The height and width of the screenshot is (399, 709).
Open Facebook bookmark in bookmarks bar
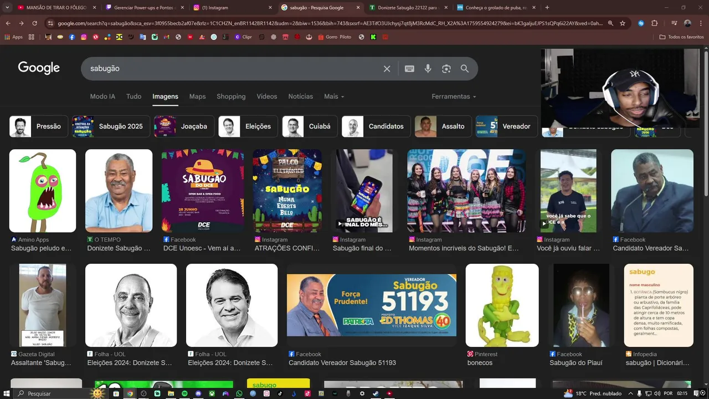72,37
